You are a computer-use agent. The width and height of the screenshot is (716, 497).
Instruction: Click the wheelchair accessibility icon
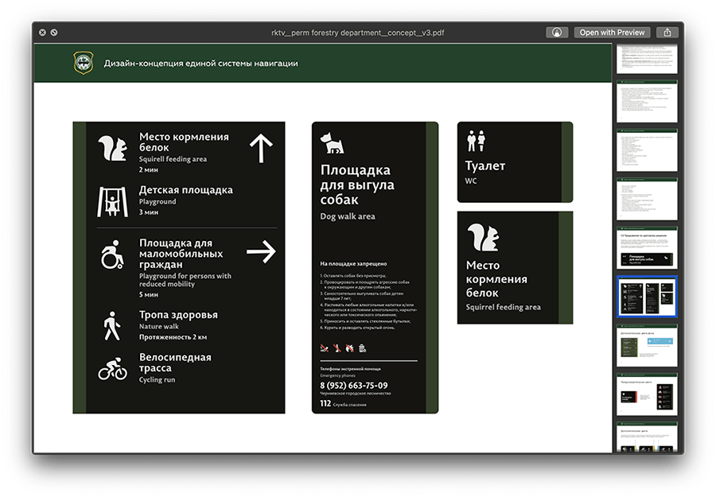111,256
